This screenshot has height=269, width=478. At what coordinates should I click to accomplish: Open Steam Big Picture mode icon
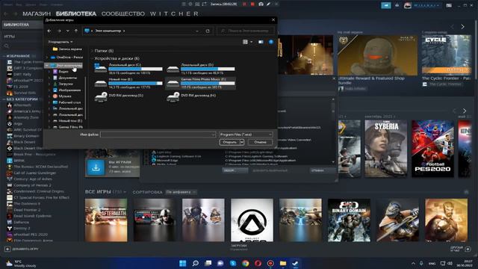point(449,5)
